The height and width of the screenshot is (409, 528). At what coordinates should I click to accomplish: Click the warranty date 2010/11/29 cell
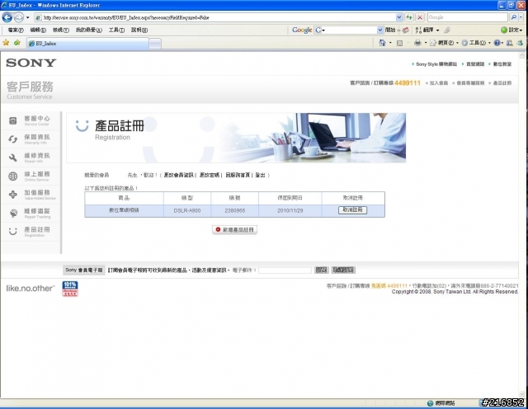(x=290, y=211)
